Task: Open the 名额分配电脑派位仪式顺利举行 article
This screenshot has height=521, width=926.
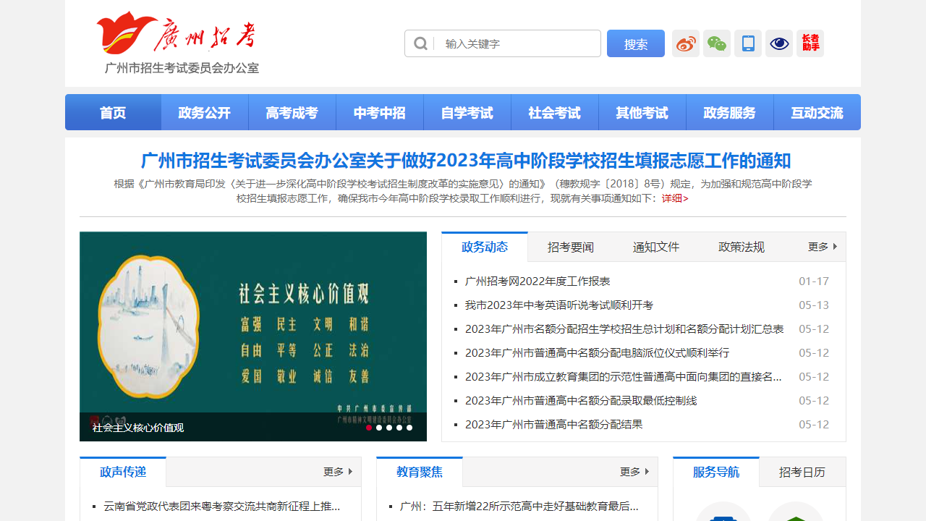Action: coord(598,353)
